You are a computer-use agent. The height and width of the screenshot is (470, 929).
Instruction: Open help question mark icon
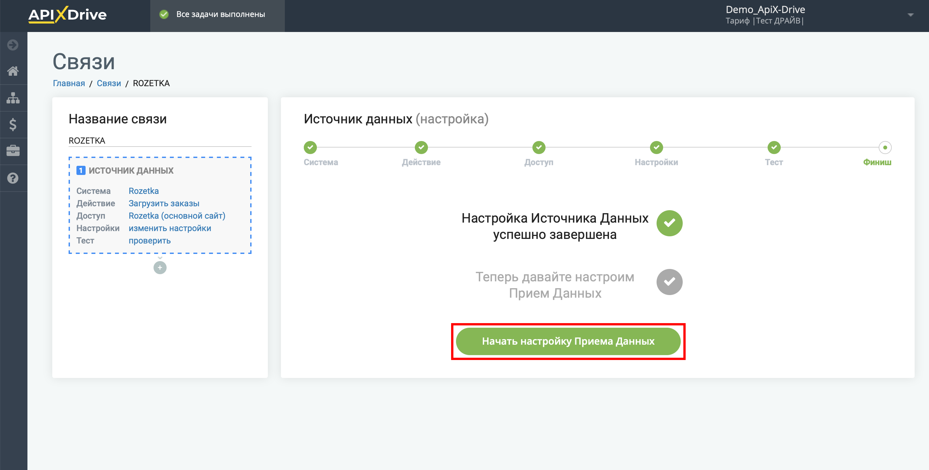point(13,178)
